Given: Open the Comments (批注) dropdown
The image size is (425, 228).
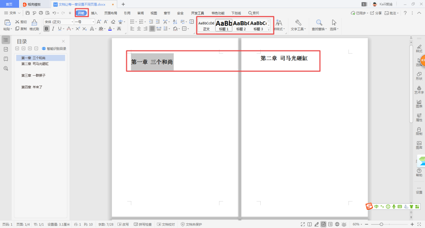Looking at the screenshot, I should coord(391,13).
